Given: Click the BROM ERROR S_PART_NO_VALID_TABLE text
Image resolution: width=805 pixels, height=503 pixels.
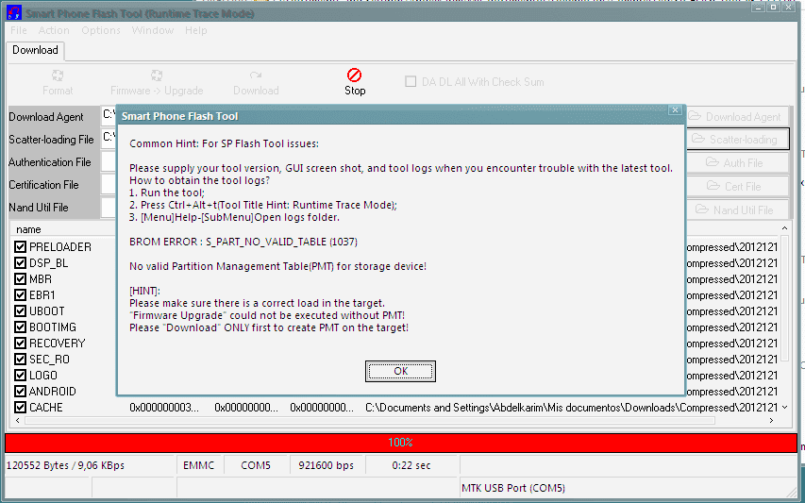Looking at the screenshot, I should coord(243,242).
